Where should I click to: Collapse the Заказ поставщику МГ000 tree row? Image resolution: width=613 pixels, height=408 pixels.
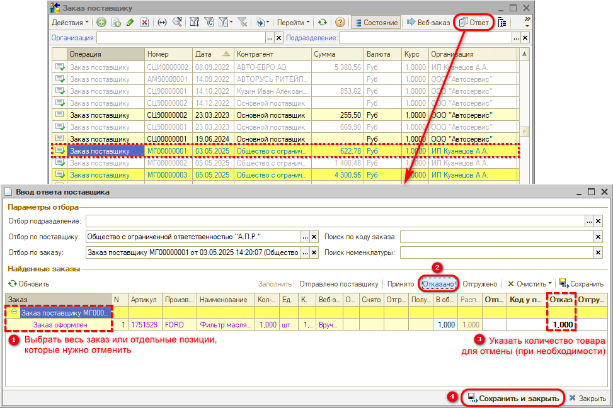tap(14, 312)
